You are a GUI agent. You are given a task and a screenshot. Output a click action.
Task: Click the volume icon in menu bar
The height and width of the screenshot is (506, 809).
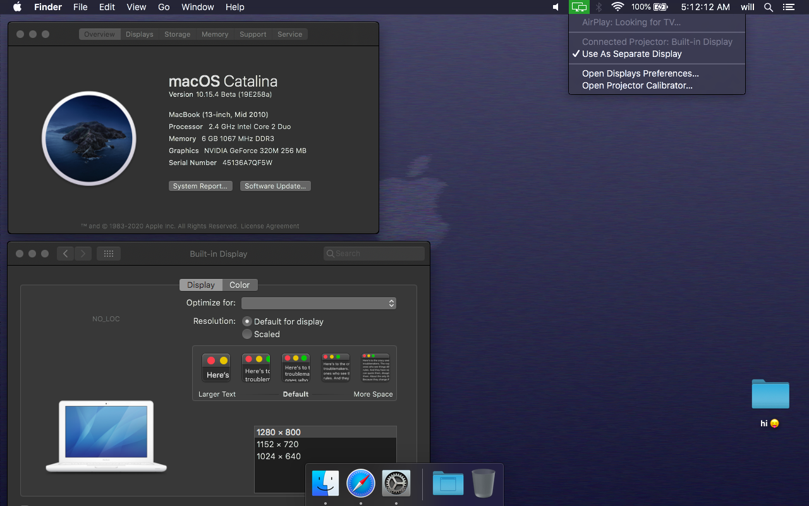(x=556, y=7)
